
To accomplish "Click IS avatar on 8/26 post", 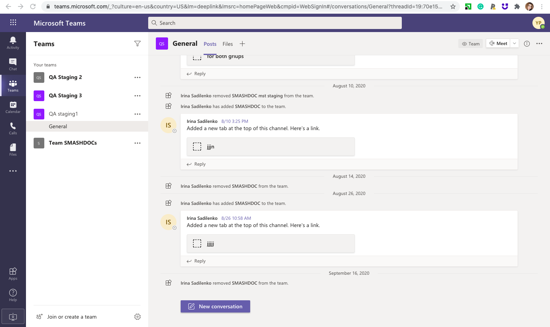I will coord(168,222).
